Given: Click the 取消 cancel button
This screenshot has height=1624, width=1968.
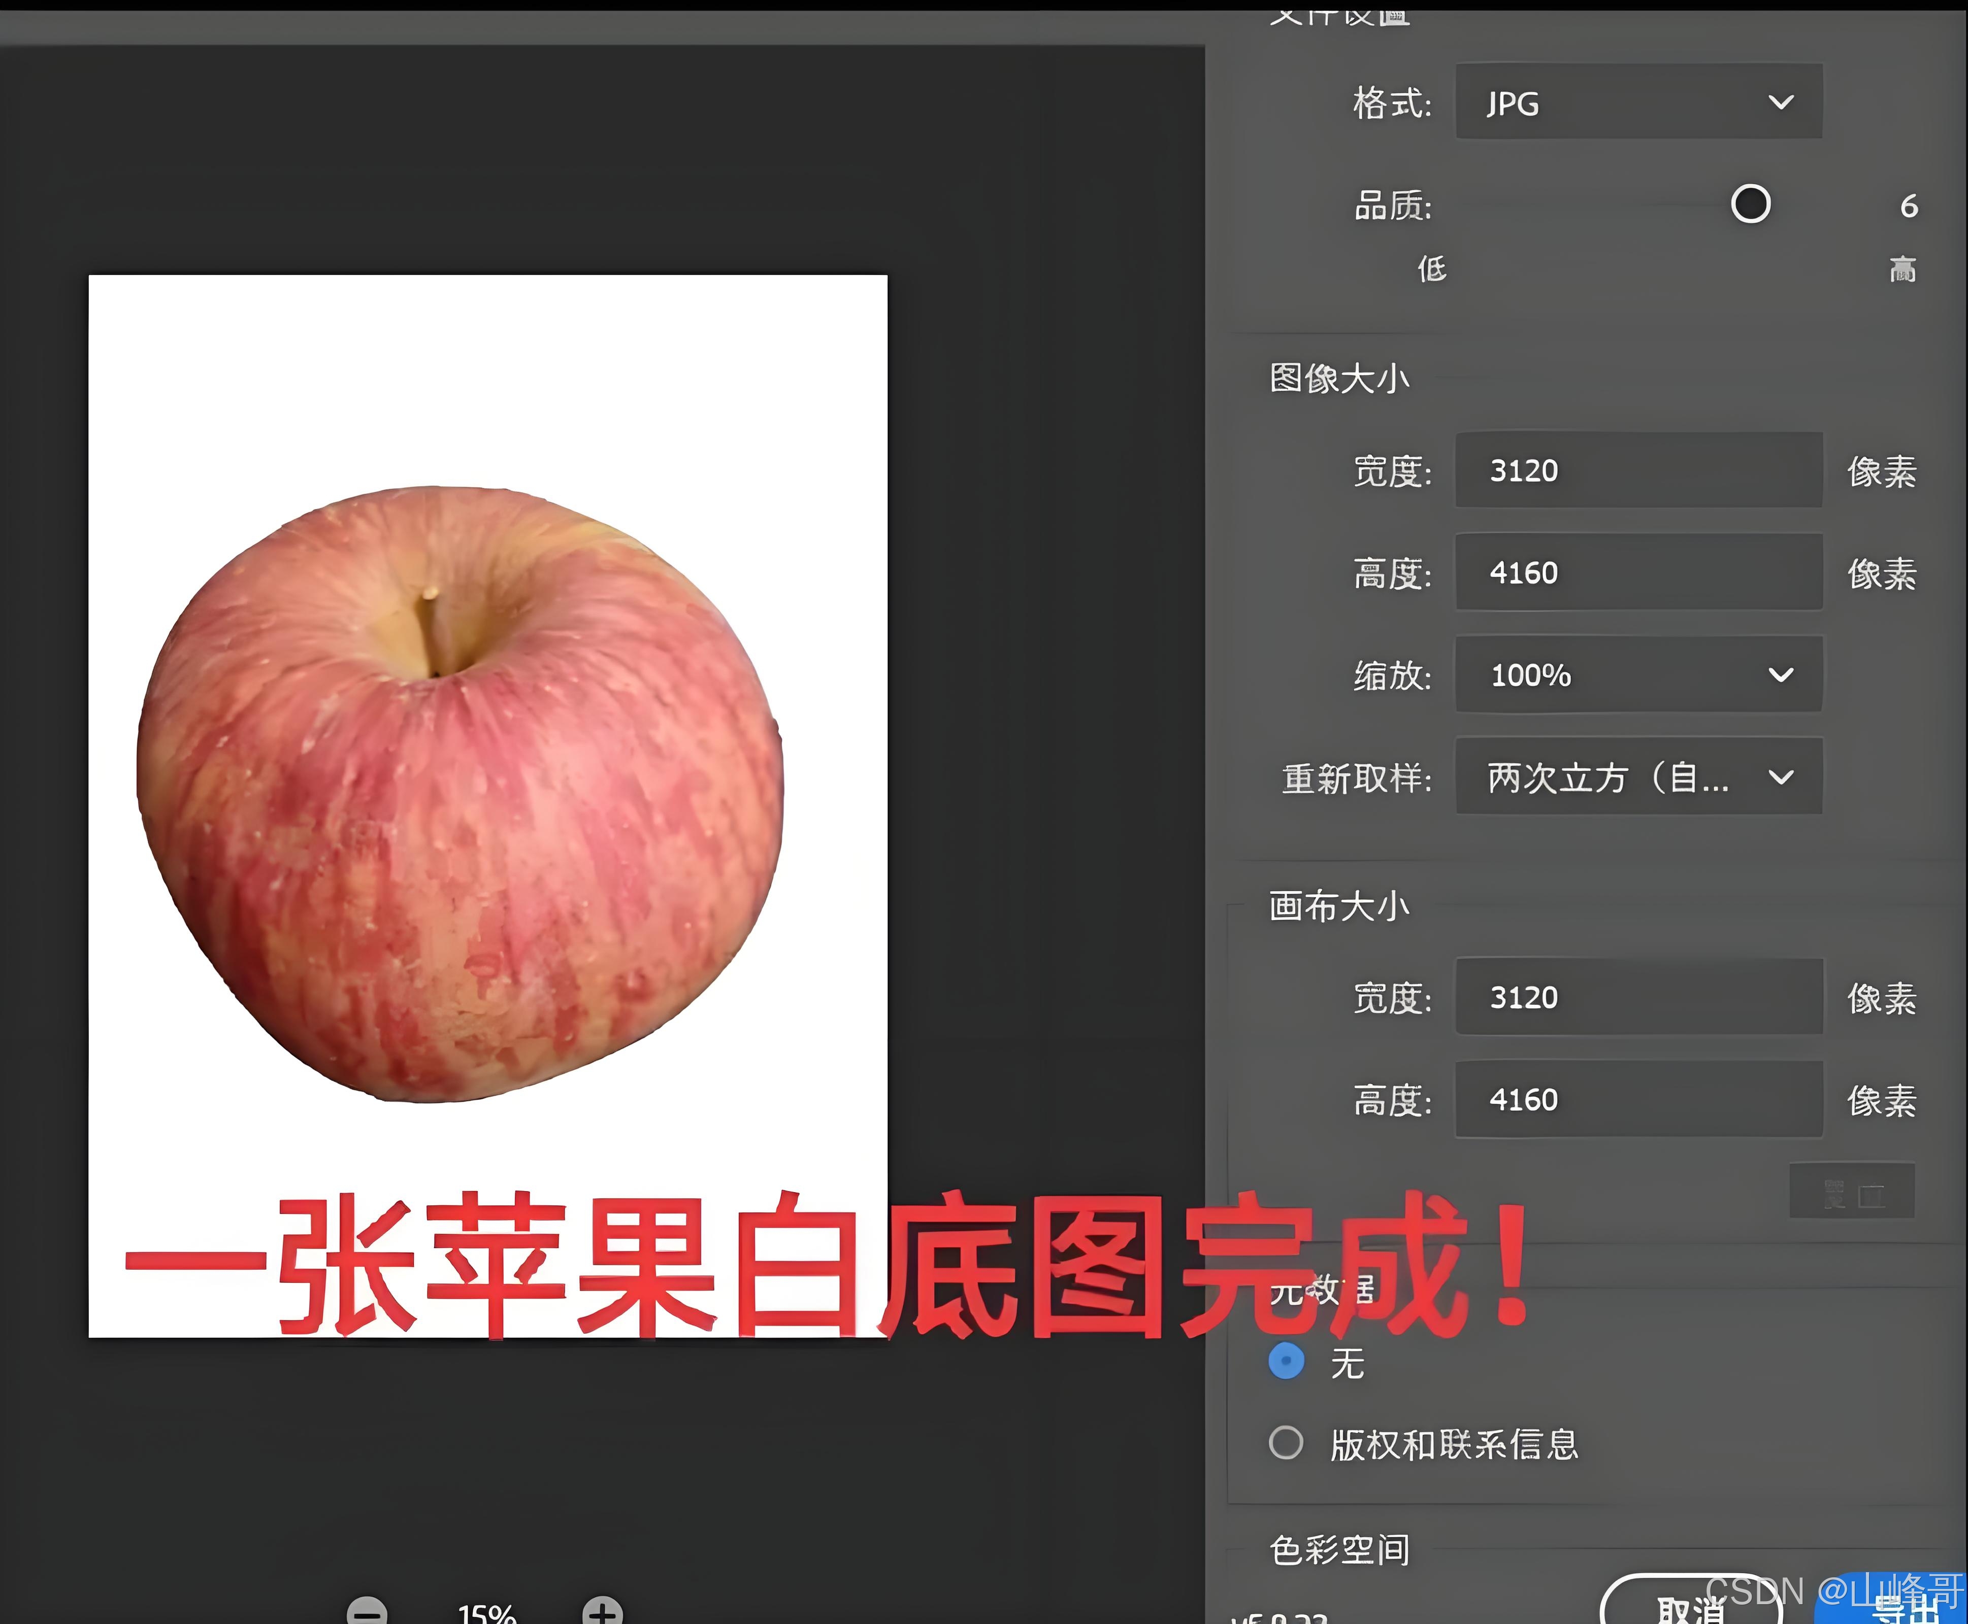Looking at the screenshot, I should pyautogui.click(x=1690, y=1607).
